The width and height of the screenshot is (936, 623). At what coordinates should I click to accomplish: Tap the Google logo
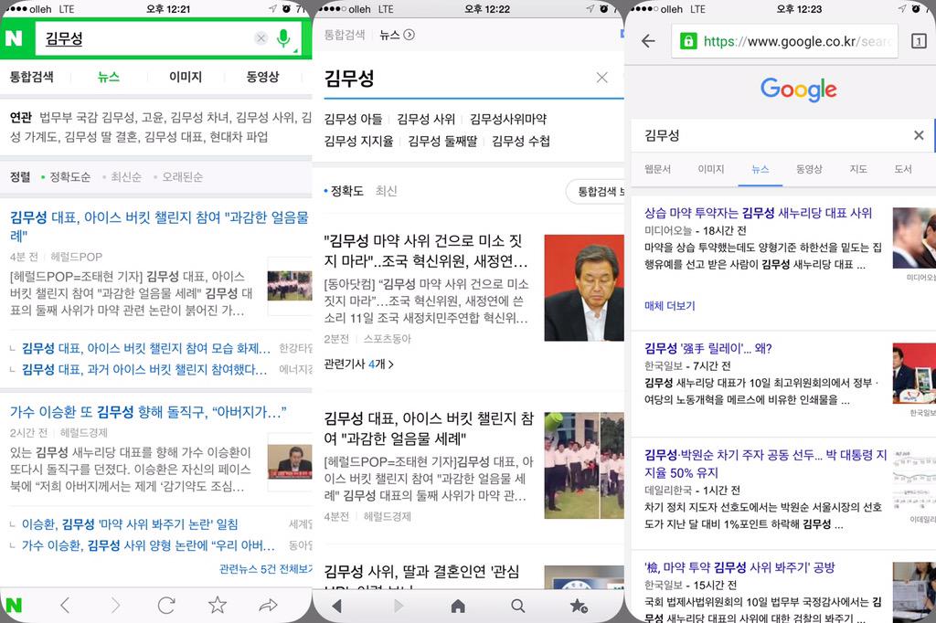pos(798,90)
